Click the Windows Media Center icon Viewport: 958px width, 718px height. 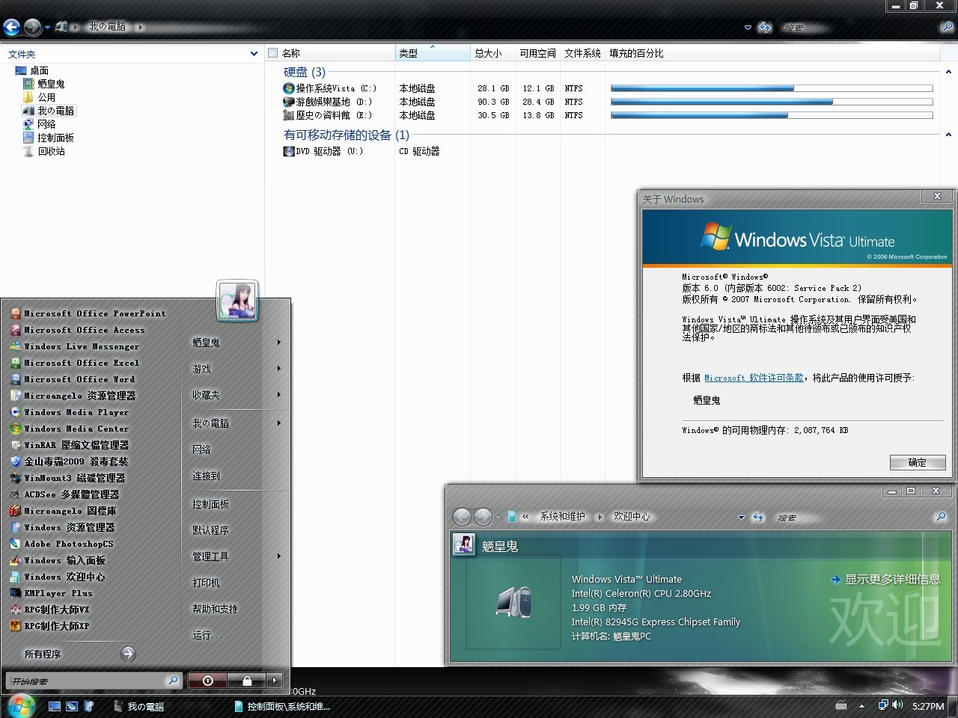click(x=15, y=429)
